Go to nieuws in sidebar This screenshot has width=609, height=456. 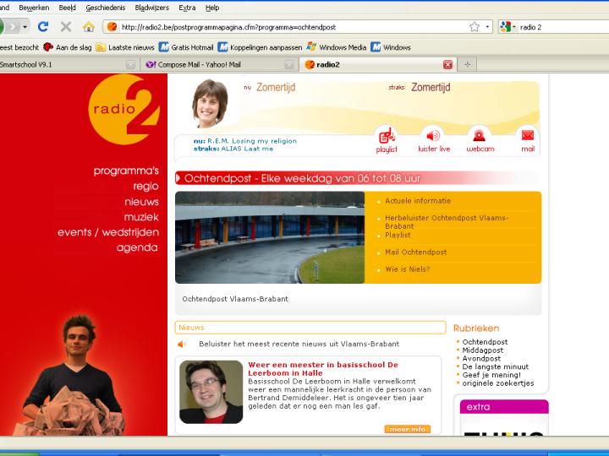pos(142,202)
